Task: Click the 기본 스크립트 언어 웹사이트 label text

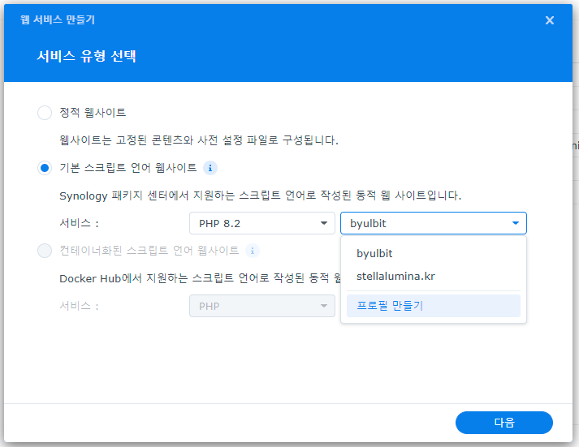Action: 128,168
